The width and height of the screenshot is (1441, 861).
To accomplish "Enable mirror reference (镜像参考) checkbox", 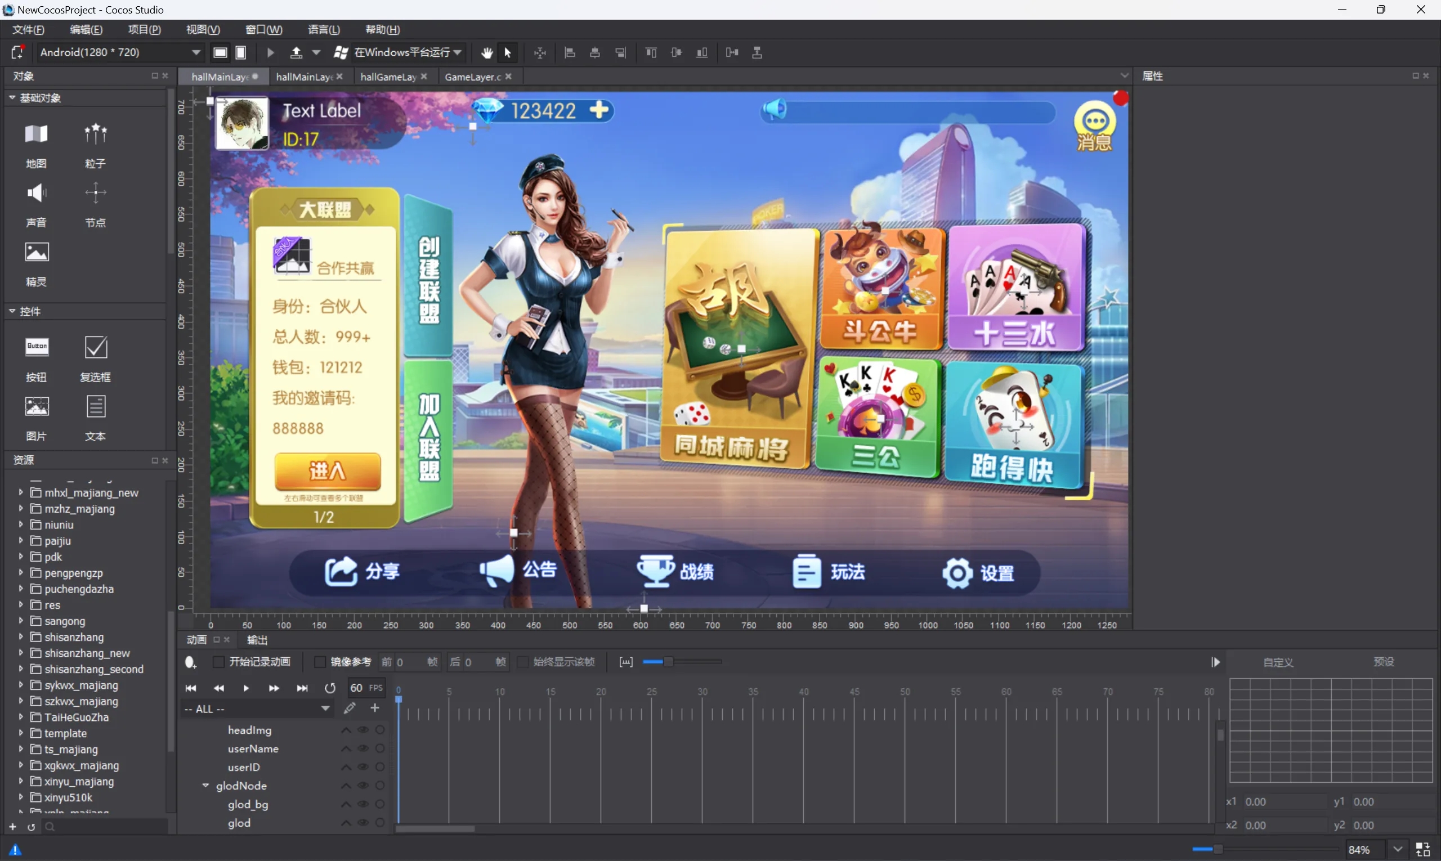I will tap(319, 662).
